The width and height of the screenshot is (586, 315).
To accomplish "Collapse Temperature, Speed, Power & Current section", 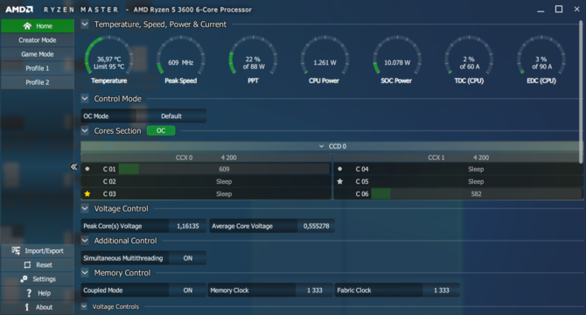I will click(85, 24).
